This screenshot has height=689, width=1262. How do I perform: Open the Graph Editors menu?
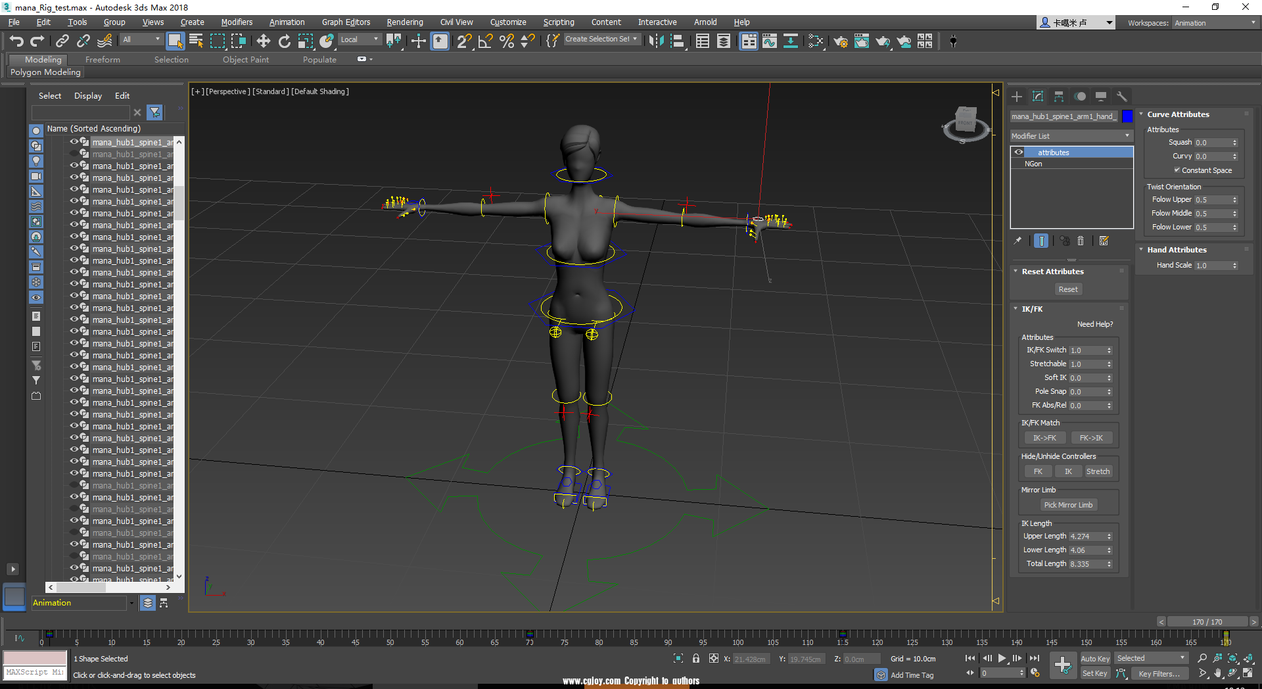point(346,22)
